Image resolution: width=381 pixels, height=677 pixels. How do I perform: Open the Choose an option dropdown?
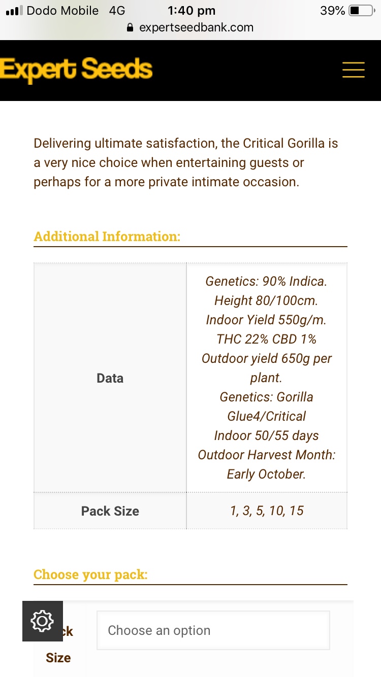click(213, 630)
